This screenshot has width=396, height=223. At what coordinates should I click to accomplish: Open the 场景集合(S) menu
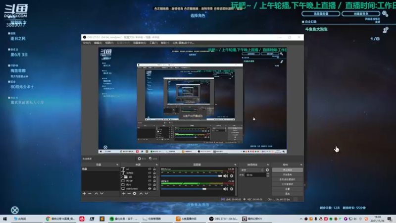click(140, 43)
